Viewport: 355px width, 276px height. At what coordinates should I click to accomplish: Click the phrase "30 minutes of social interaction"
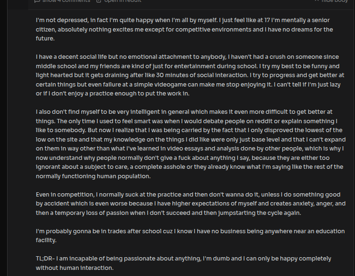[202, 75]
